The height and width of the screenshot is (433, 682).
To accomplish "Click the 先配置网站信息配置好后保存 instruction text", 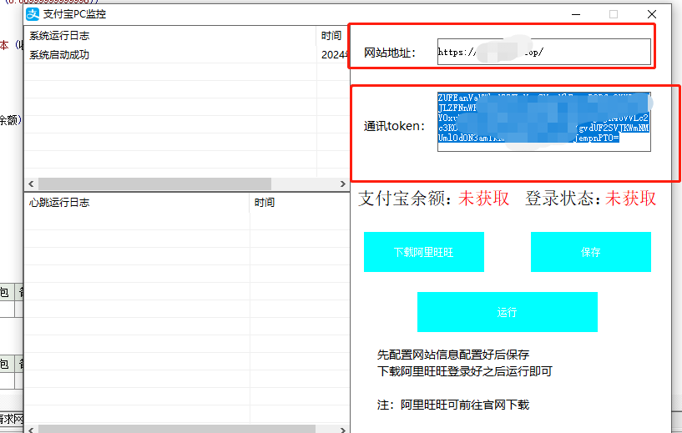I will tap(453, 355).
